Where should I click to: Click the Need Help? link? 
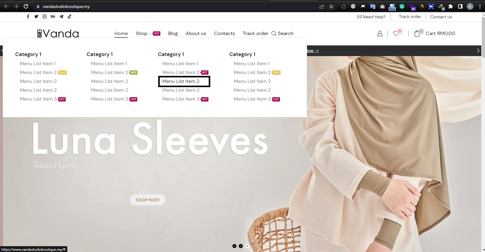(x=371, y=17)
